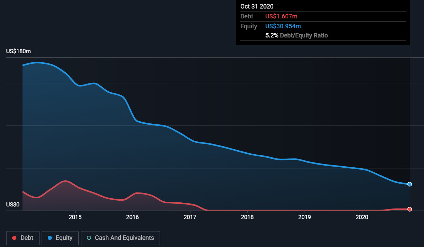
Task: Pick the 2018 label on the x-axis
Action: click(x=247, y=217)
